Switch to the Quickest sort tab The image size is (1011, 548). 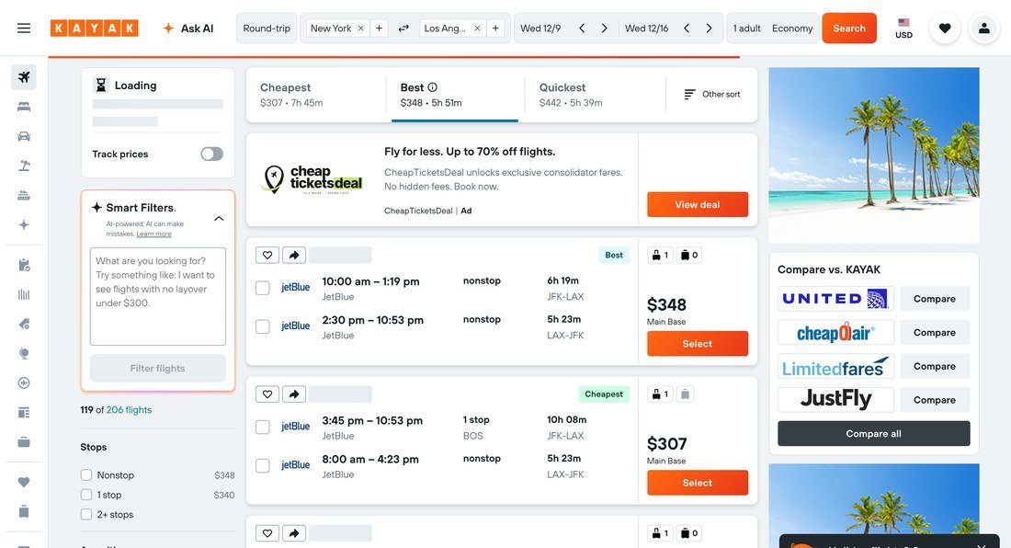(595, 95)
